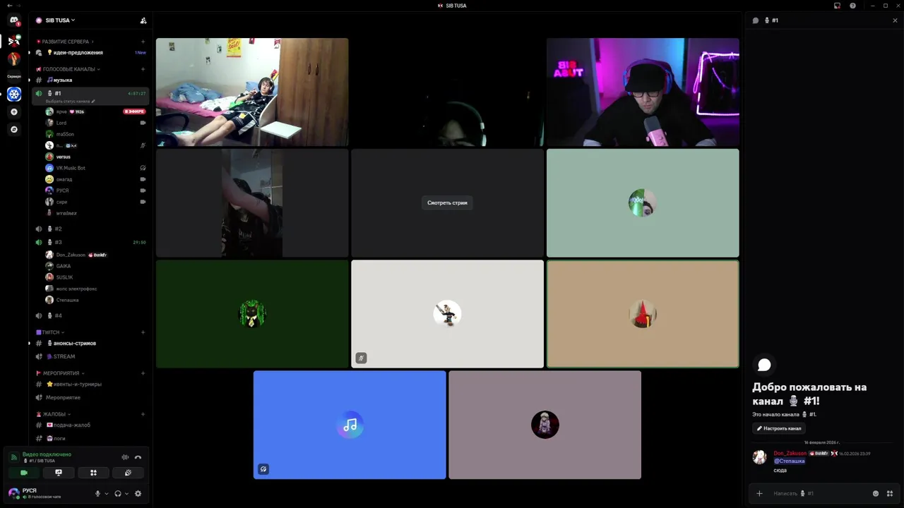The height and width of the screenshot is (508, 904).
Task: Open the SIB TUSA server dropdown
Action: click(60, 20)
